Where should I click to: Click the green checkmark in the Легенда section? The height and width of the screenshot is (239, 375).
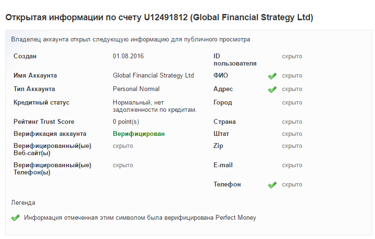pos(15,218)
